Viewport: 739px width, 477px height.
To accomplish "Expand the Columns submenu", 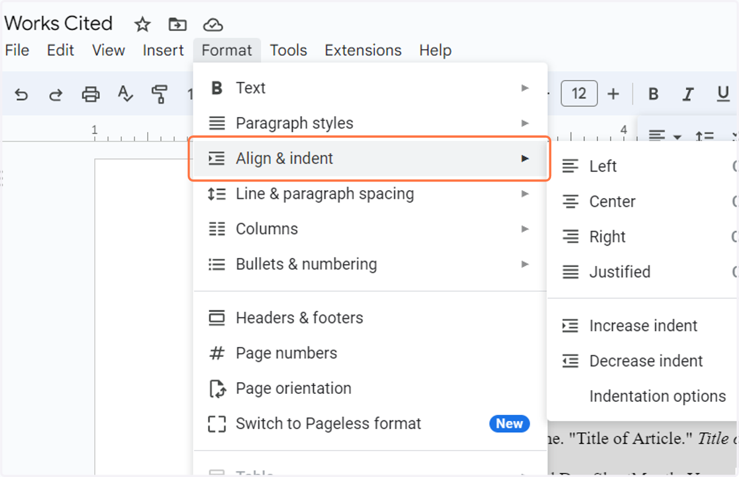I will pyautogui.click(x=370, y=229).
